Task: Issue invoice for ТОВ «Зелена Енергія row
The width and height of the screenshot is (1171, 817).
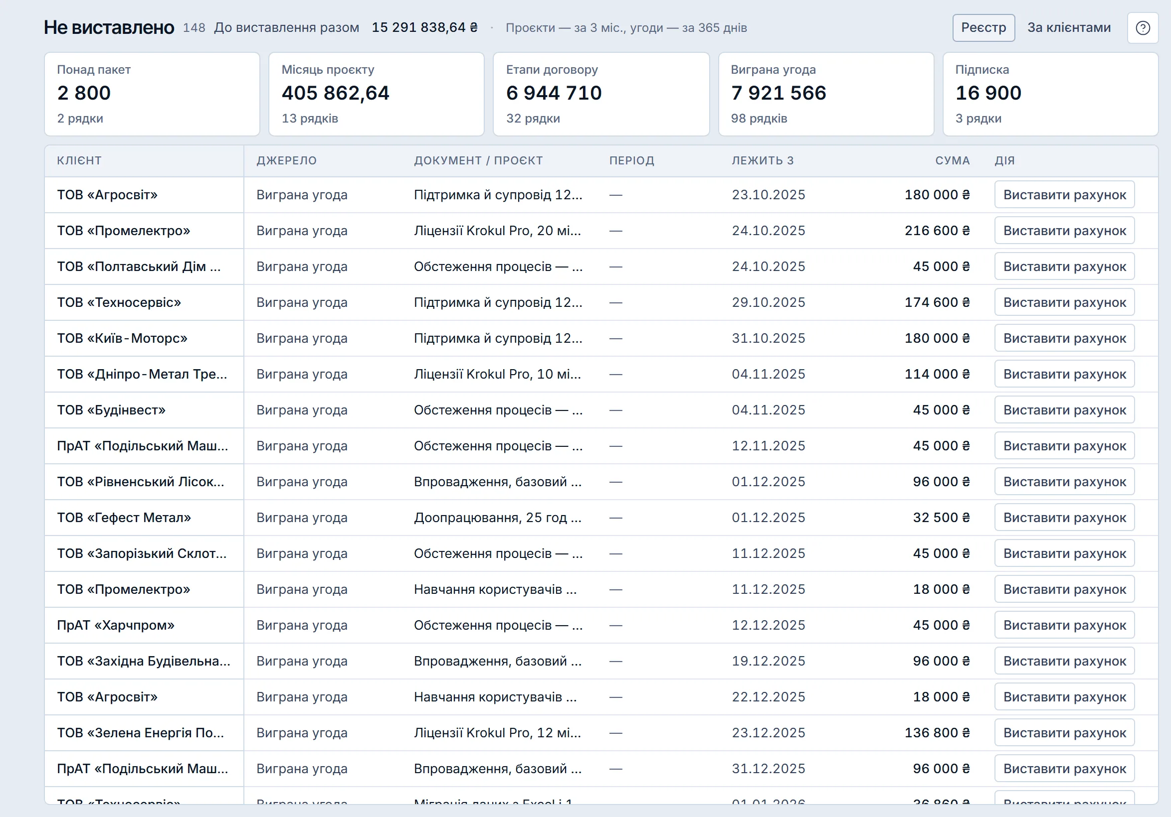Action: pos(1064,732)
